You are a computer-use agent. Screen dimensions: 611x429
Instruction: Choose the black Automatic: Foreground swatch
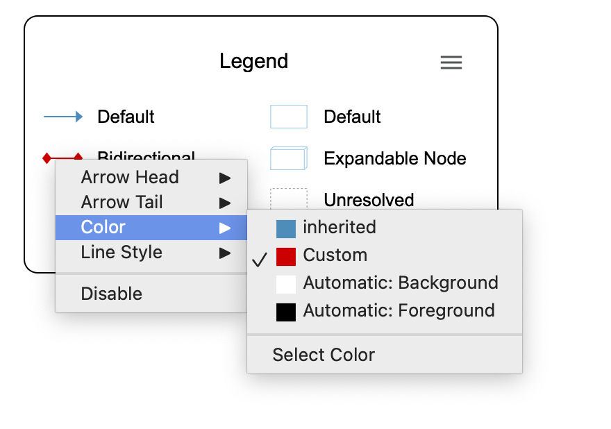[x=285, y=312]
